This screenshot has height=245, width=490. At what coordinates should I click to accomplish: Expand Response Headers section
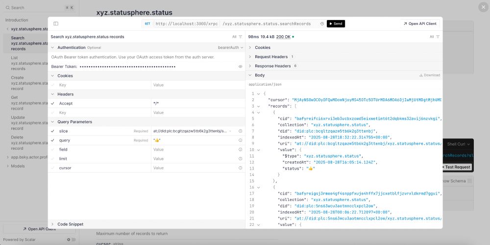250,66
